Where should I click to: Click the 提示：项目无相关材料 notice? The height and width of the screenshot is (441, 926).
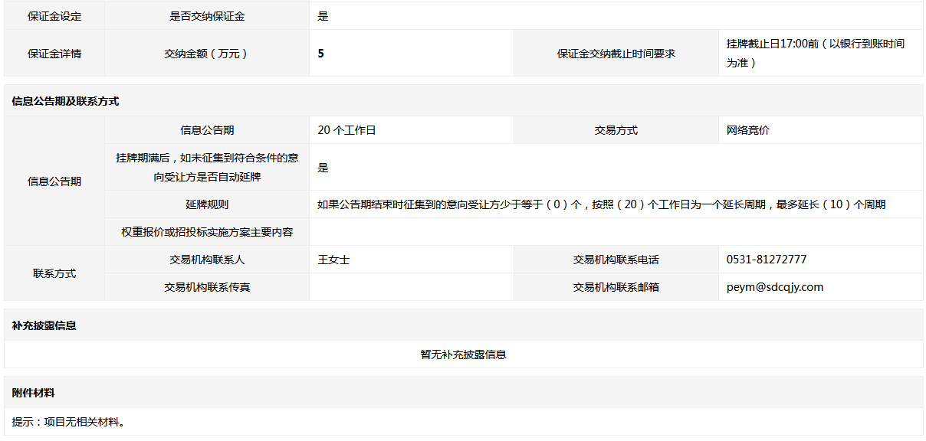pyautogui.click(x=69, y=422)
